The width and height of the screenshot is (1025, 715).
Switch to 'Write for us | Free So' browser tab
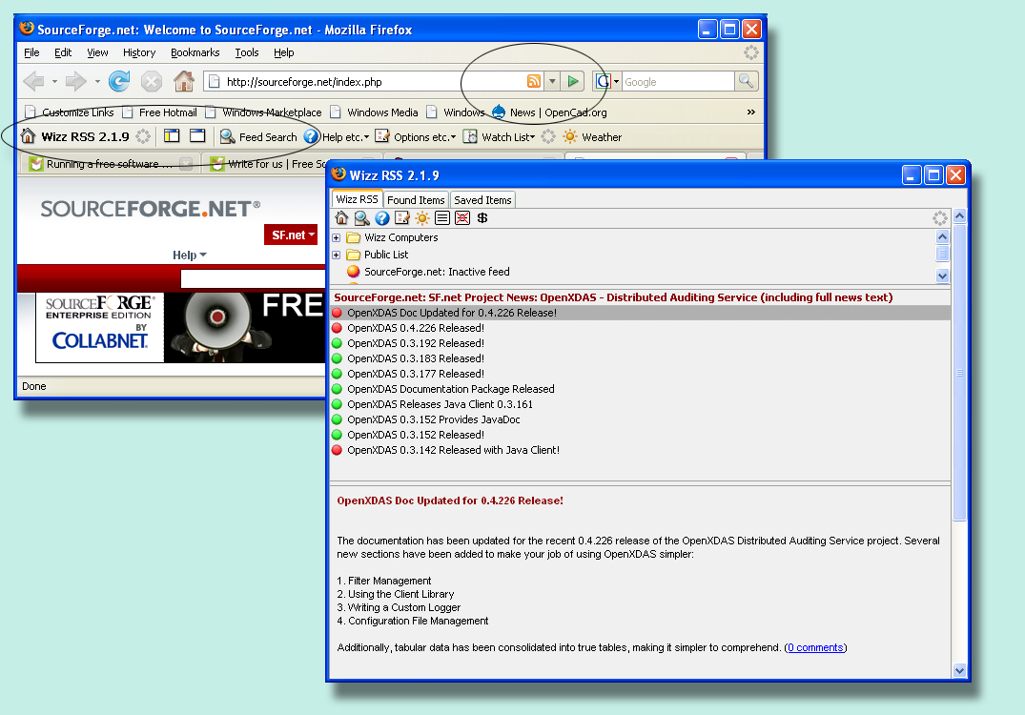pos(277,163)
